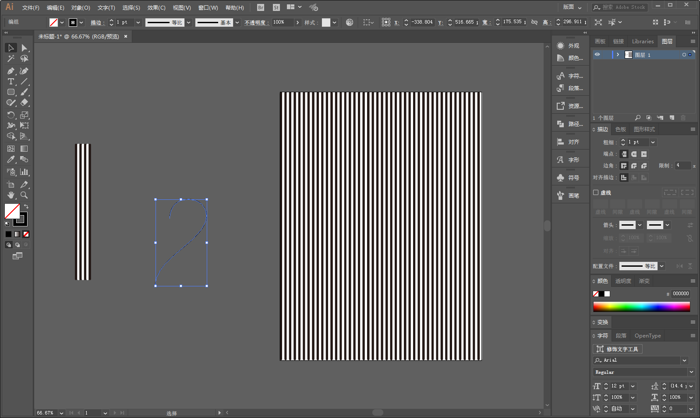Select the Lasso tool
This screenshot has width=700, height=418.
click(x=25, y=59)
